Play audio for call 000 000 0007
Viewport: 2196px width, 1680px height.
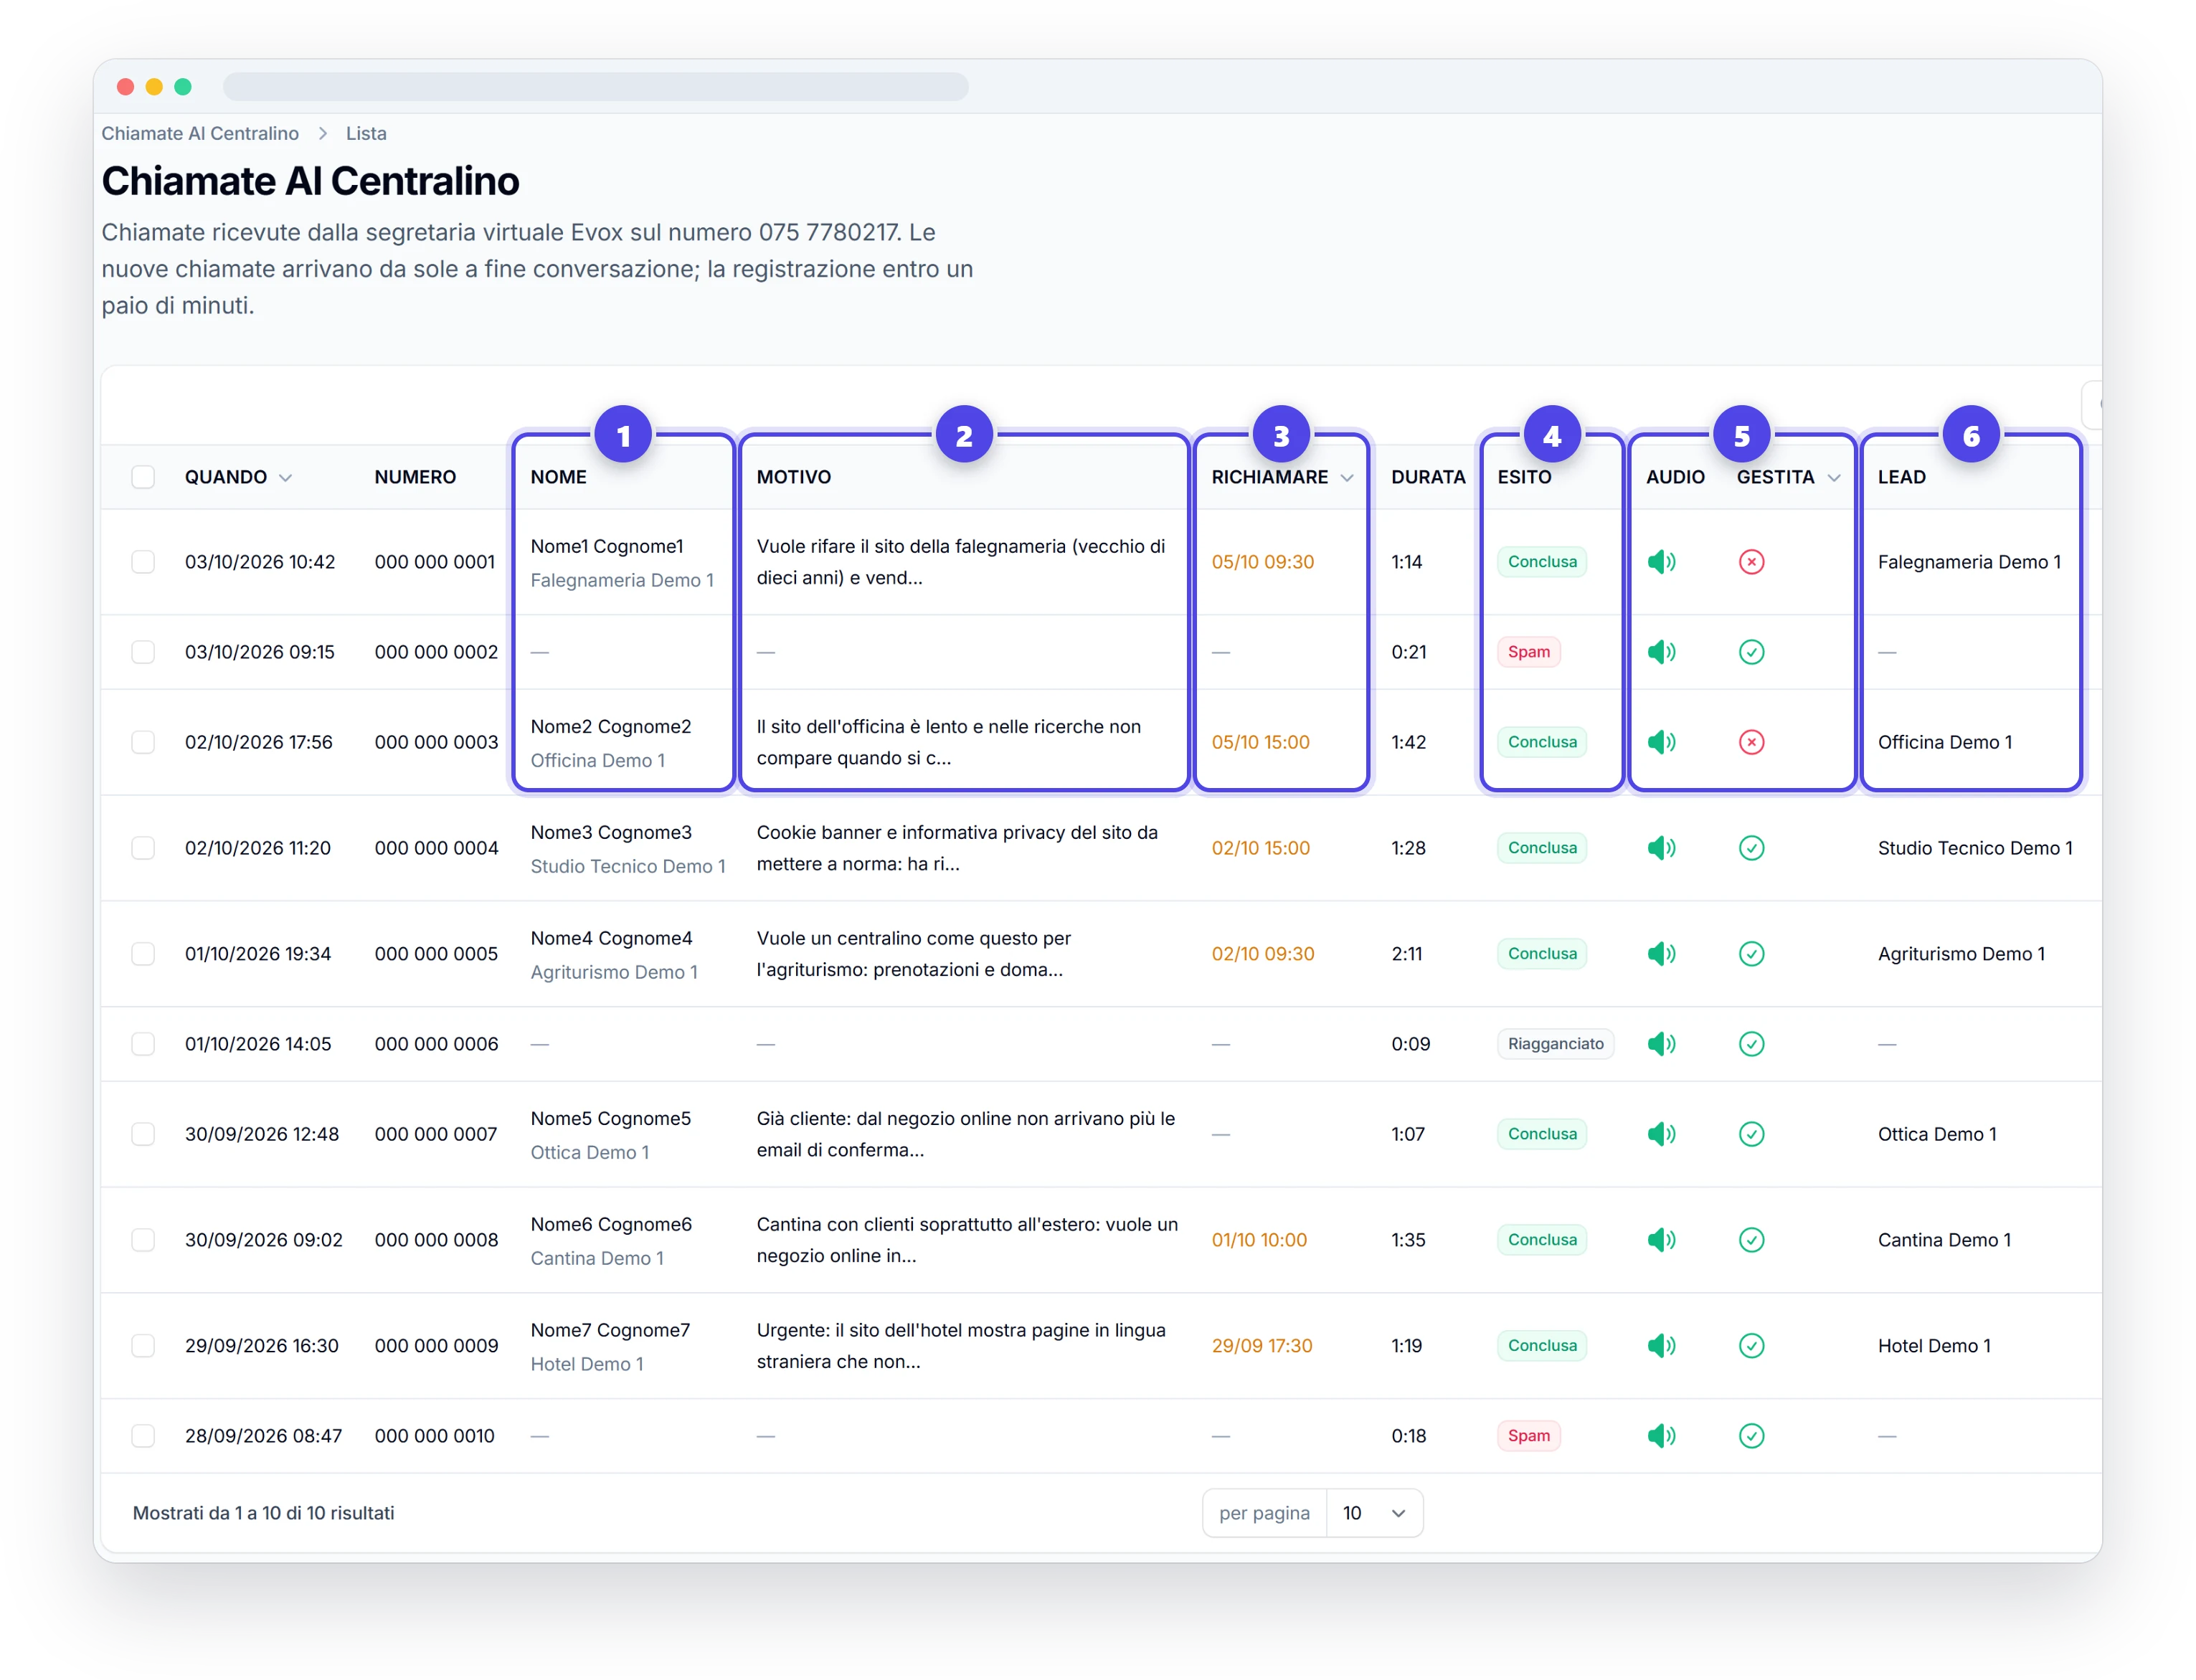coord(1661,1134)
